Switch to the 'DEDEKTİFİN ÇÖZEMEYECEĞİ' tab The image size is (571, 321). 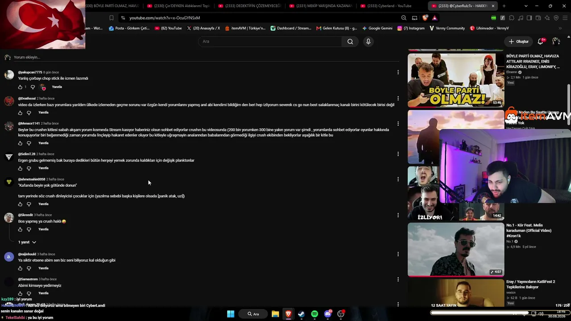249,6
